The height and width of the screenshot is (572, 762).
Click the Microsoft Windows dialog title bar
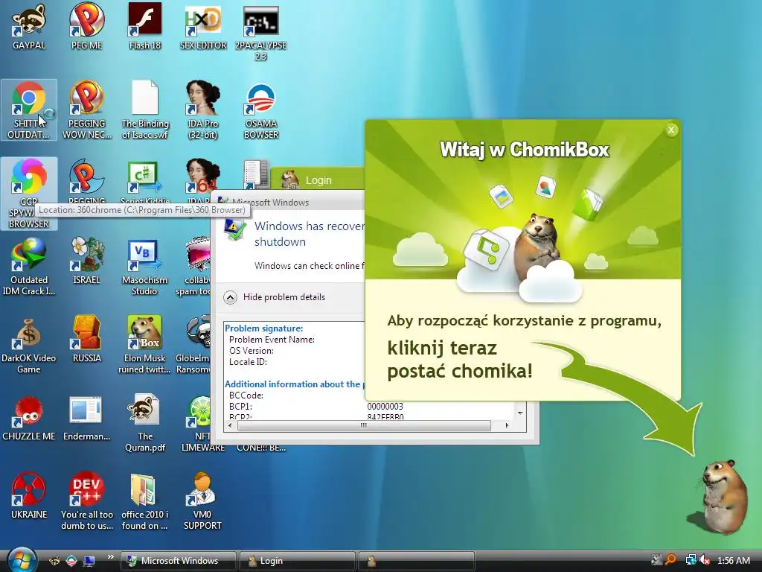pyautogui.click(x=288, y=203)
